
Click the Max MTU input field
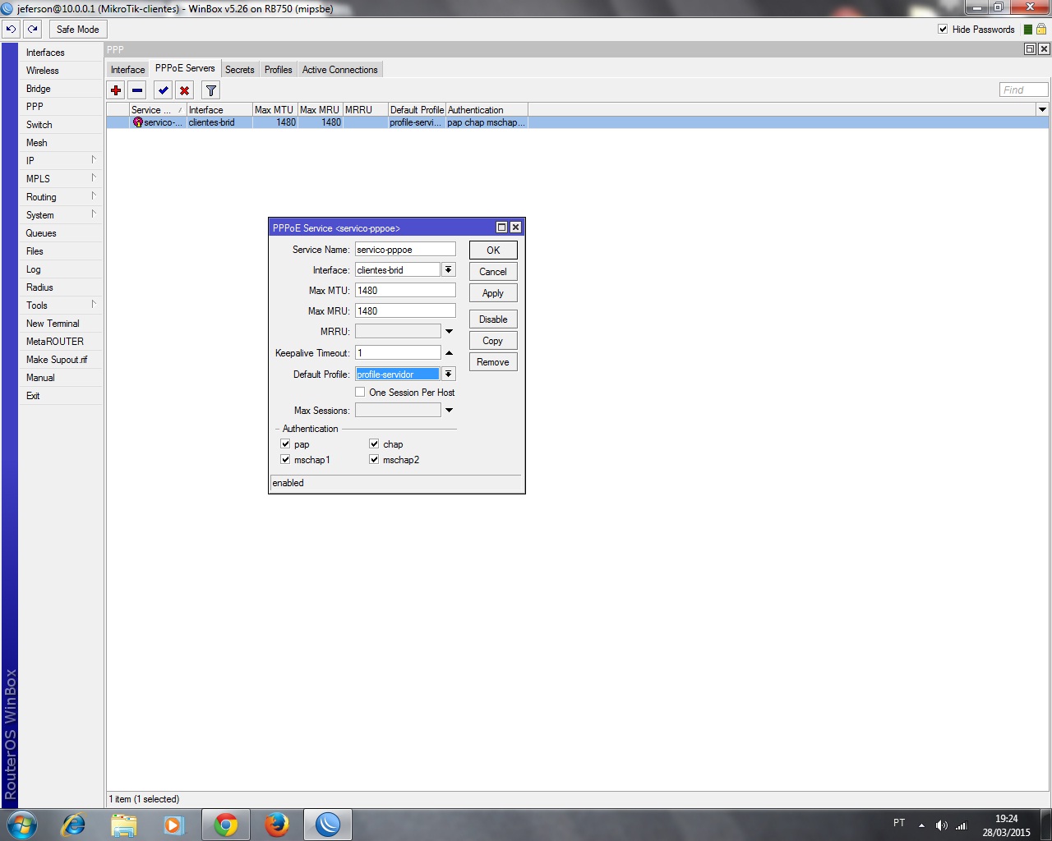(405, 290)
